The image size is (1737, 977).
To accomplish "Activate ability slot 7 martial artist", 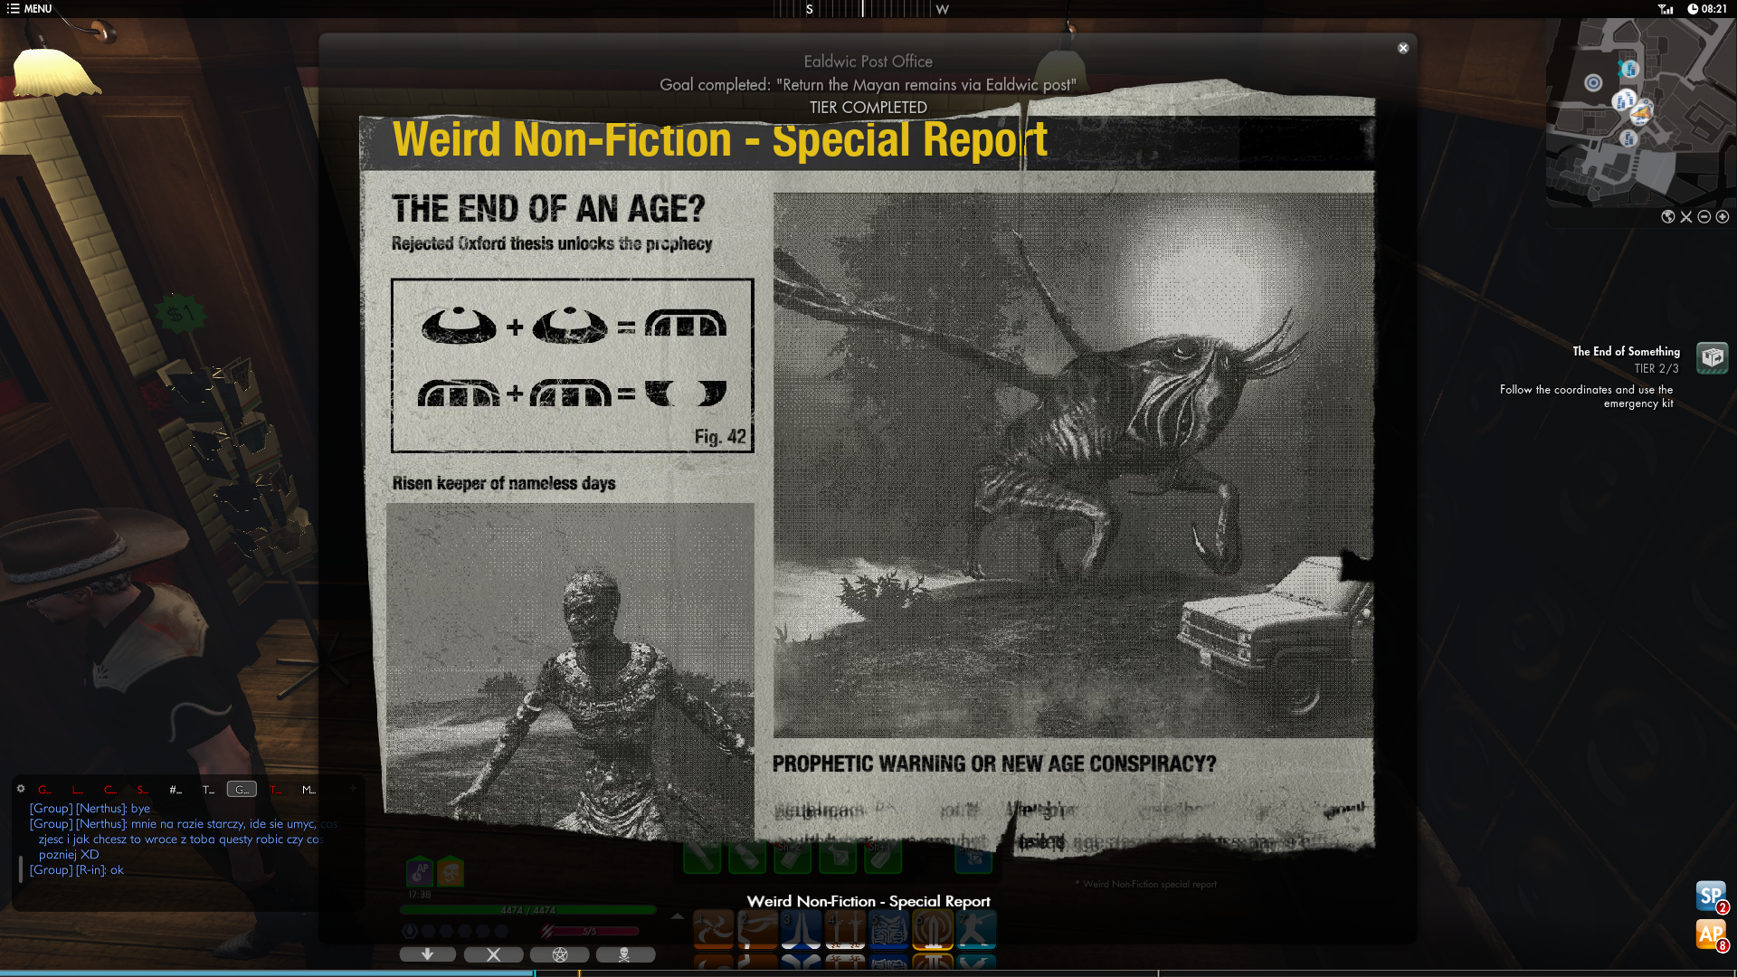I will [x=976, y=930].
